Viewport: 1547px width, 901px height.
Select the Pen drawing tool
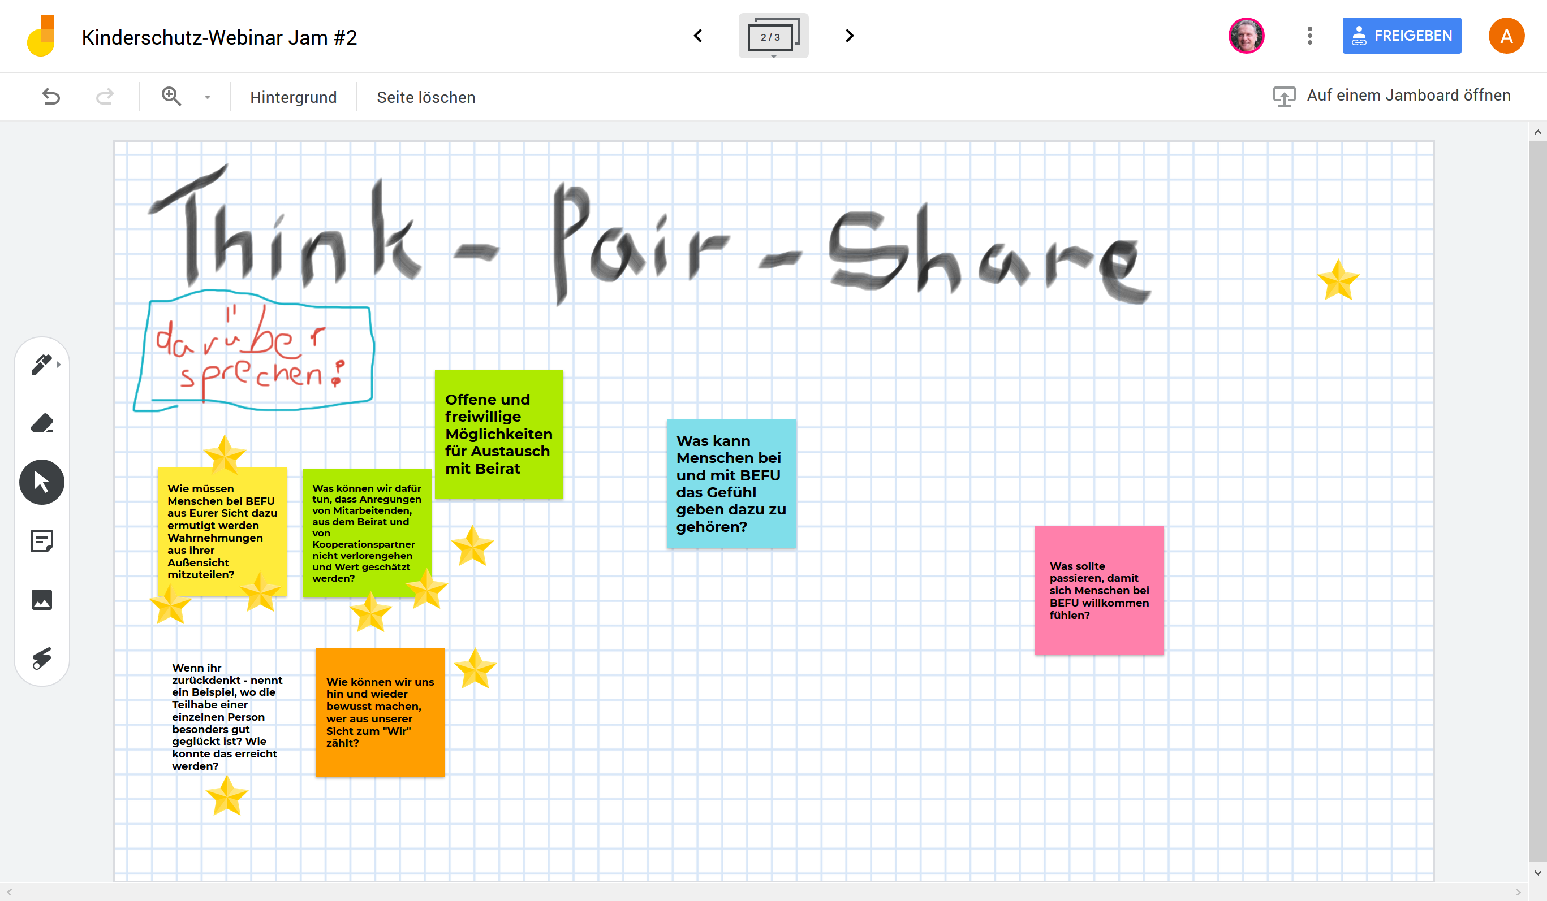coord(41,365)
